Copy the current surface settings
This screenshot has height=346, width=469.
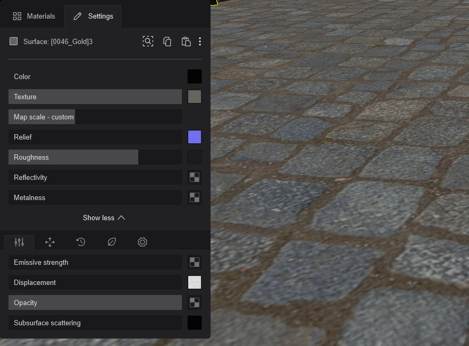[167, 41]
